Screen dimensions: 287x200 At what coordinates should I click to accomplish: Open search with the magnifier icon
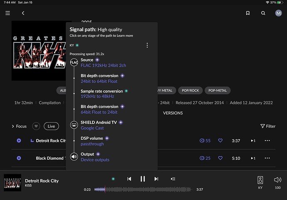263,13
